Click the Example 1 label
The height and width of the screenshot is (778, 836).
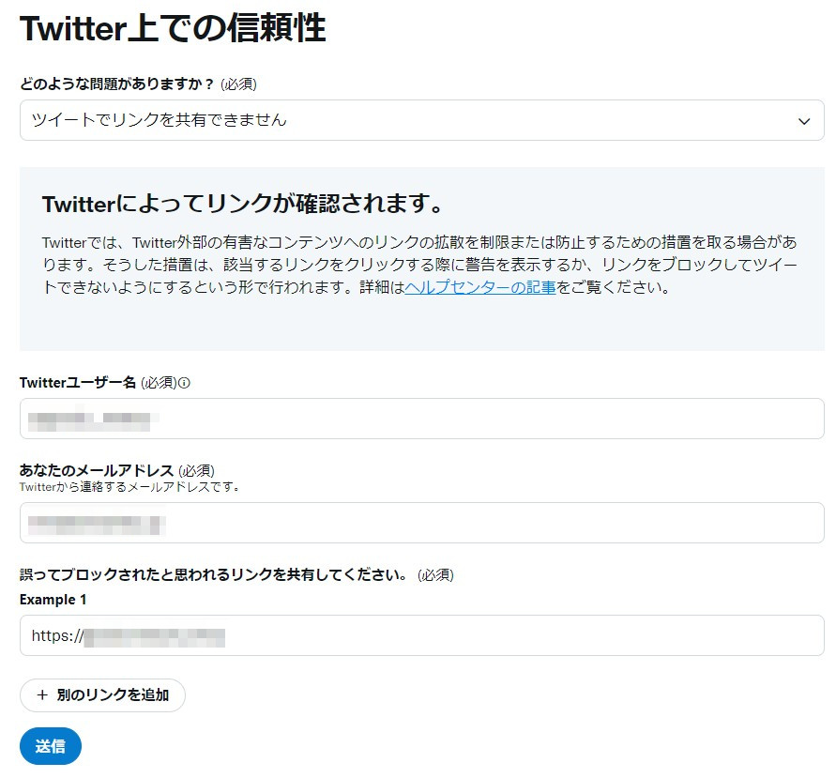coord(53,600)
